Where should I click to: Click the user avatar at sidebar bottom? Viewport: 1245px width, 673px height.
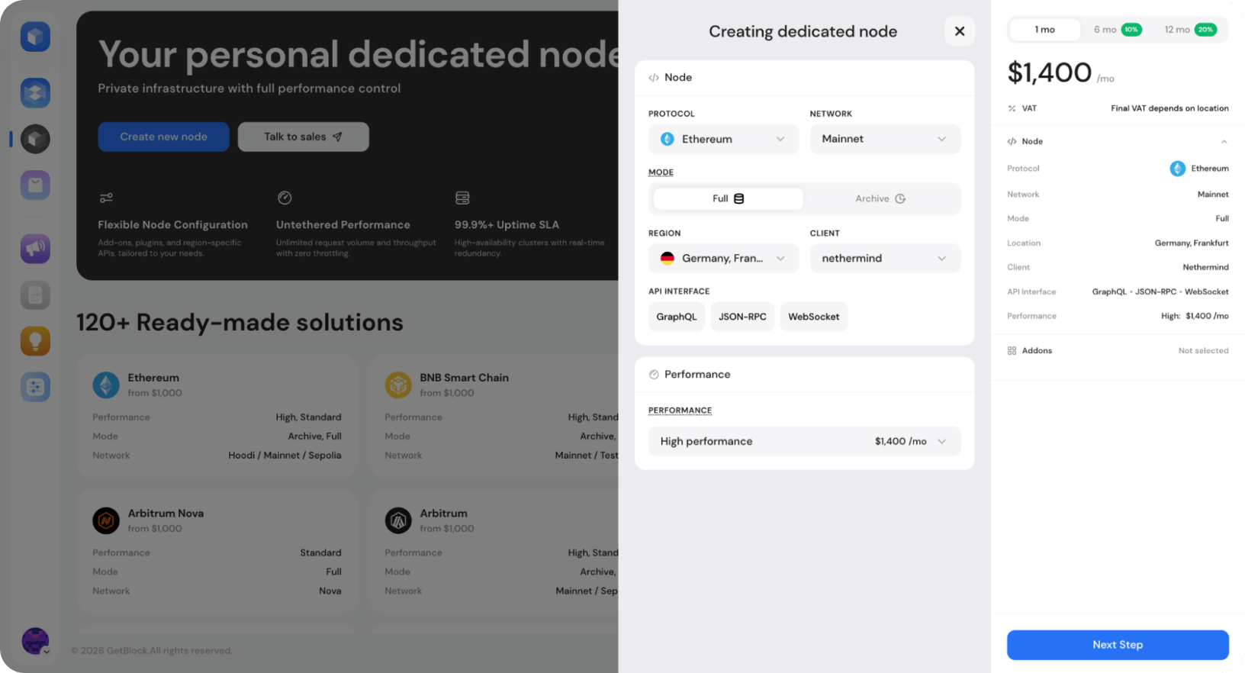click(35, 641)
